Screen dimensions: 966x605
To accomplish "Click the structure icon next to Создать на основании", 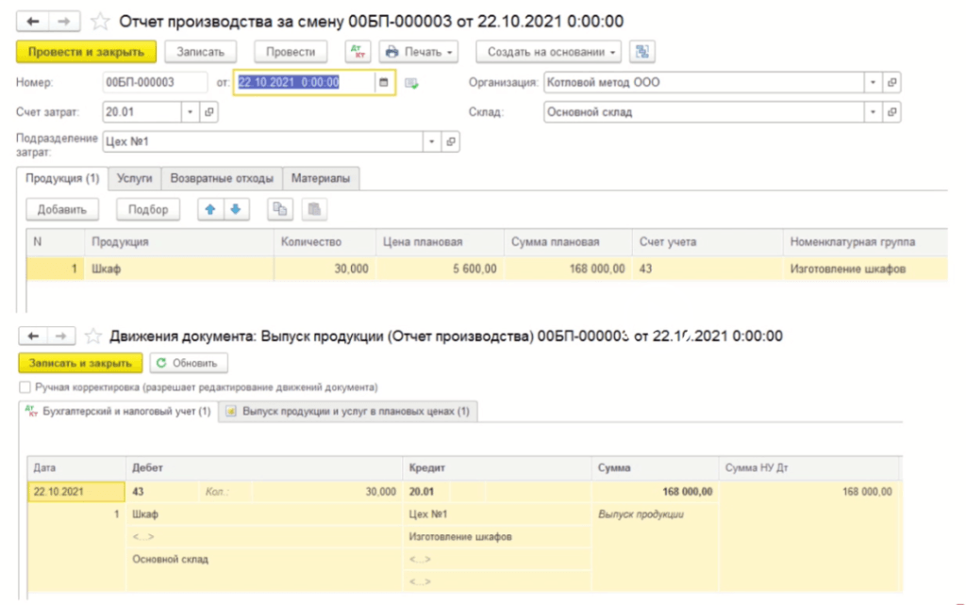I will pyautogui.click(x=643, y=51).
